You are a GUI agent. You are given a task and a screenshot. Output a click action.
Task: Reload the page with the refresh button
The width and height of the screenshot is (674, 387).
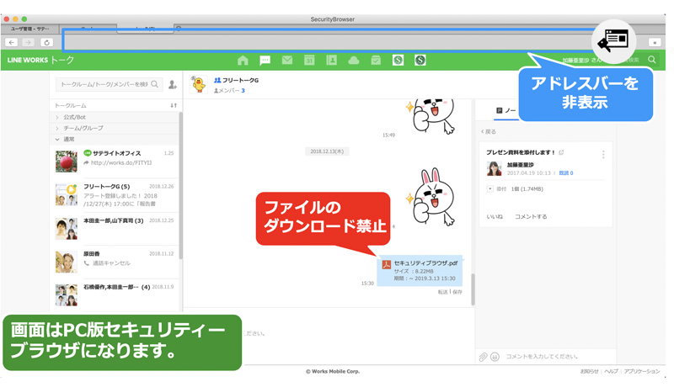pyautogui.click(x=46, y=42)
